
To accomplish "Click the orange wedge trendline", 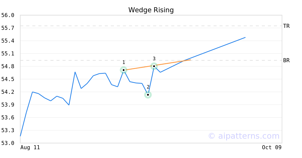I will [174, 62].
